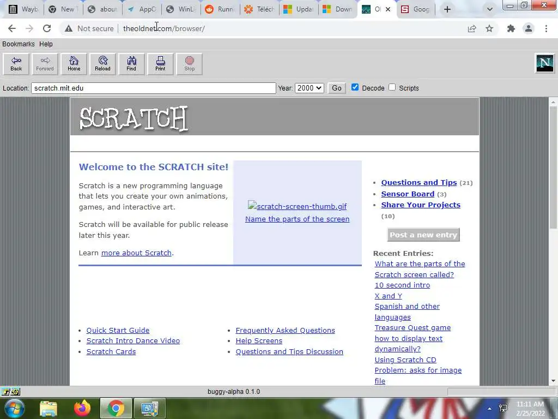The height and width of the screenshot is (419, 558).
Task: Show hidden system tray icons
Action: (490, 409)
